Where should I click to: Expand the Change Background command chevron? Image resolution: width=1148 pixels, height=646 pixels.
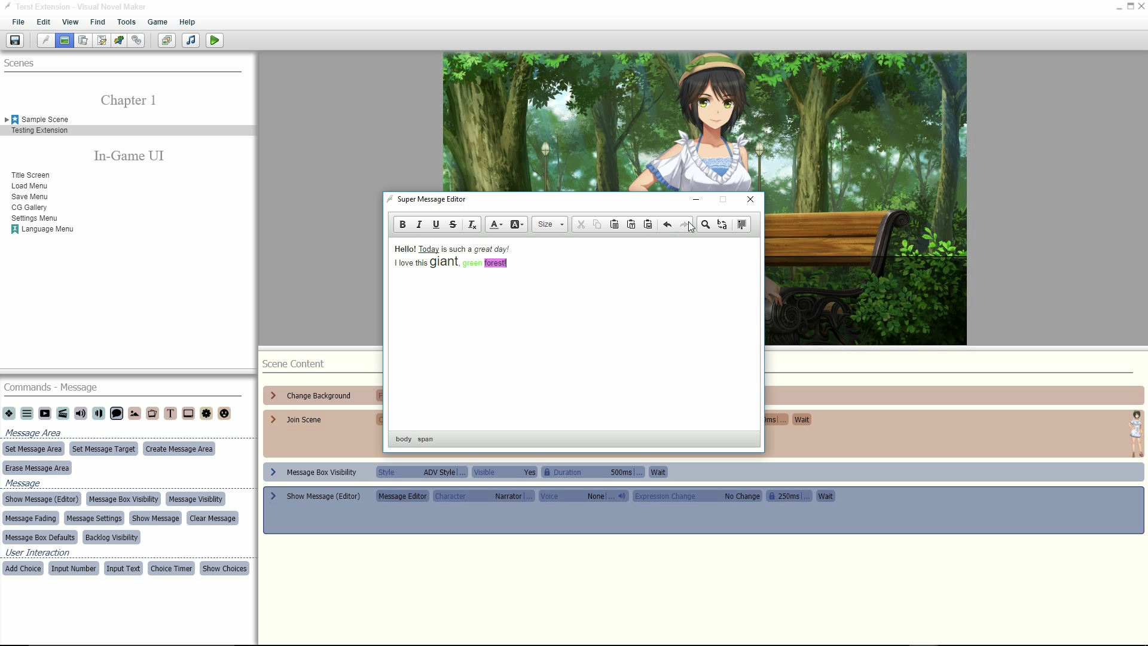273,396
